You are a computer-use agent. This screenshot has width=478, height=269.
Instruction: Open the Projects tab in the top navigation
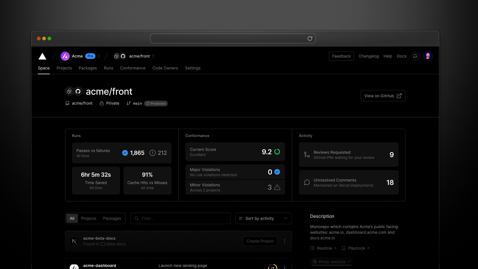(x=64, y=68)
